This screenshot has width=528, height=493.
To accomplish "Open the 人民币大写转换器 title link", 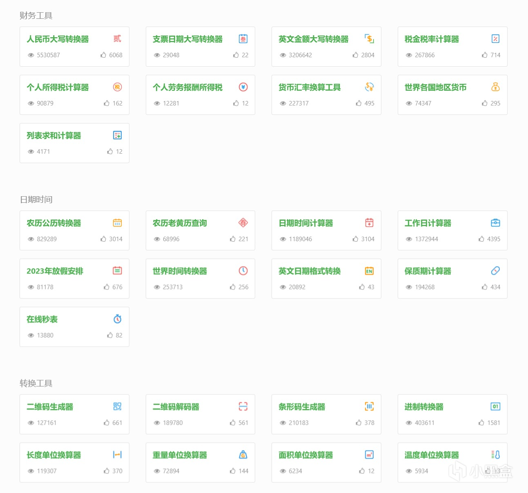I will tap(58, 39).
